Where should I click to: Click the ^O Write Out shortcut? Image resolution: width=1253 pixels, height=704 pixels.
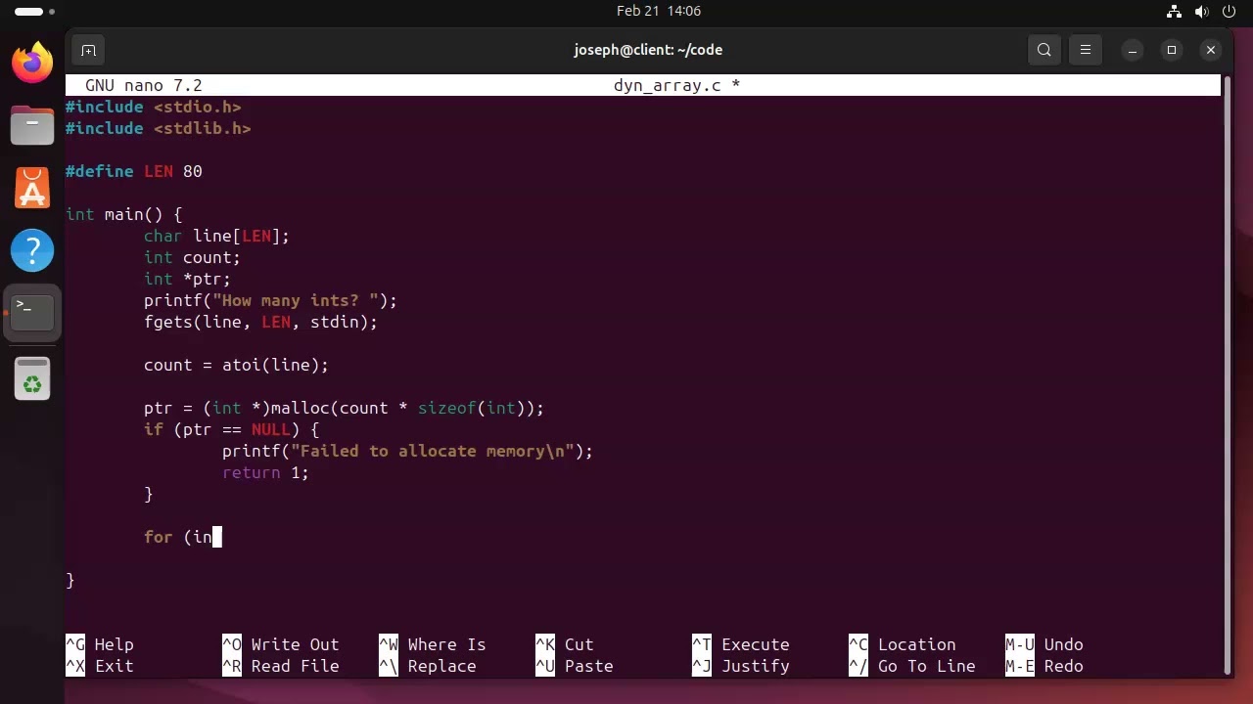click(281, 644)
